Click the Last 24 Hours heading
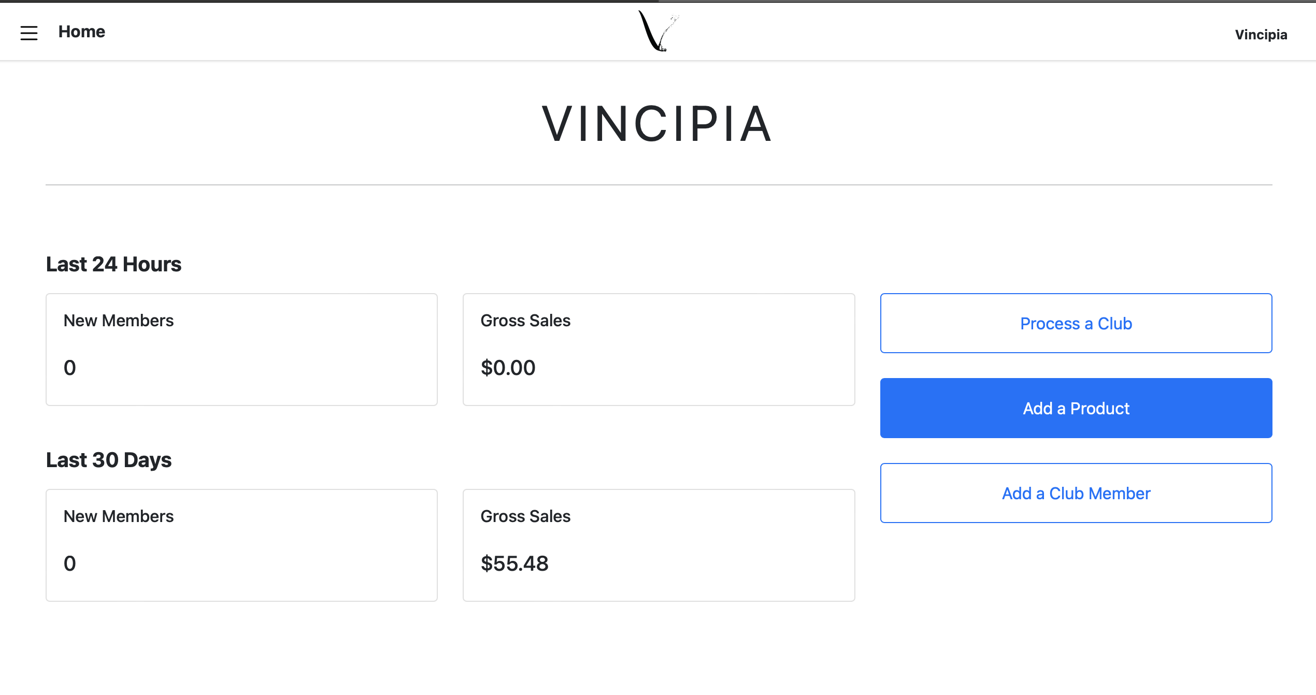1316x695 pixels. (113, 264)
